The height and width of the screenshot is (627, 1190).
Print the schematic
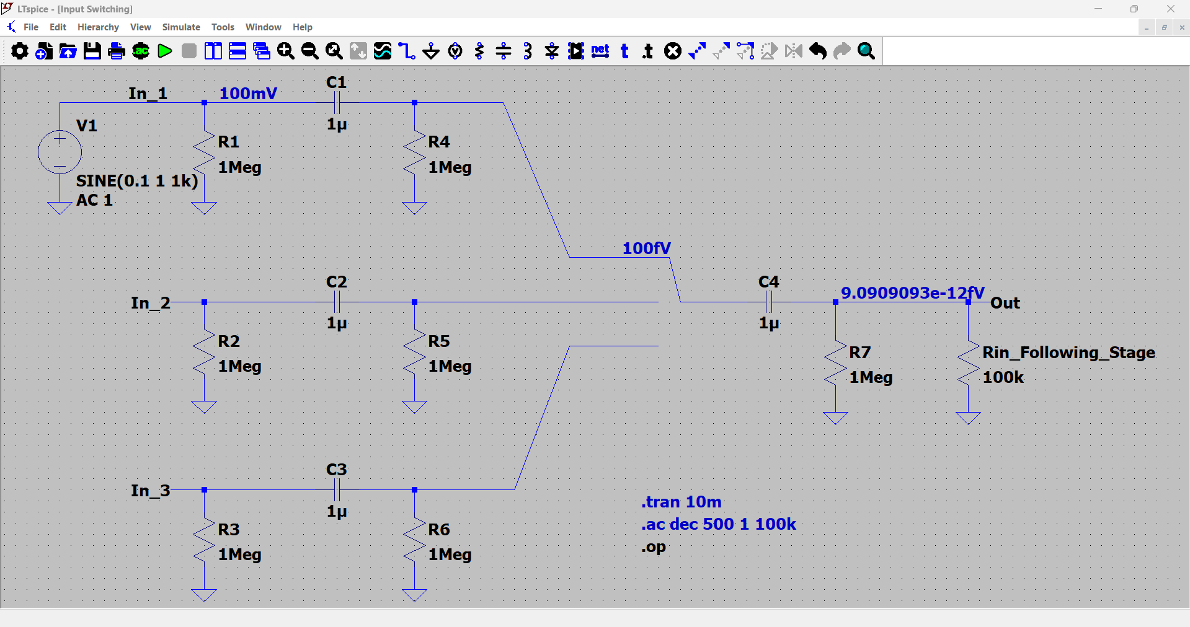coord(117,51)
